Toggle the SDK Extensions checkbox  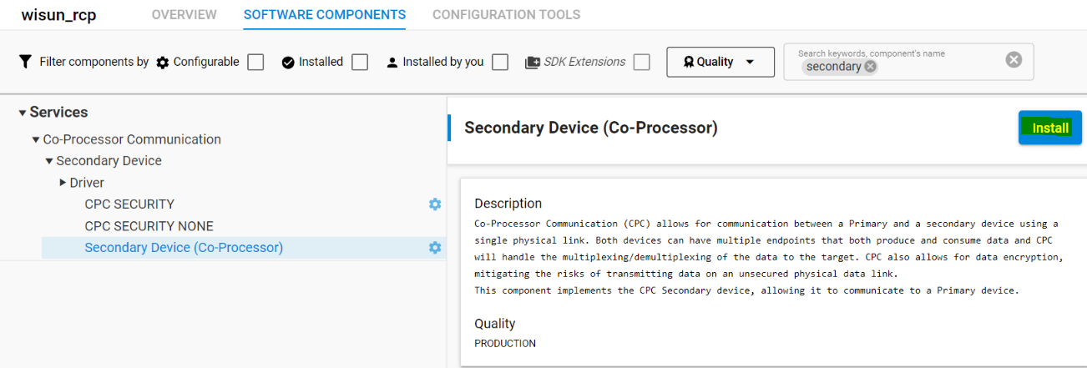click(x=641, y=63)
